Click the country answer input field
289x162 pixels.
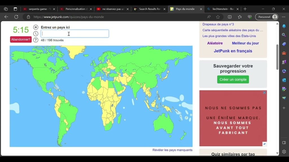[x=75, y=33]
